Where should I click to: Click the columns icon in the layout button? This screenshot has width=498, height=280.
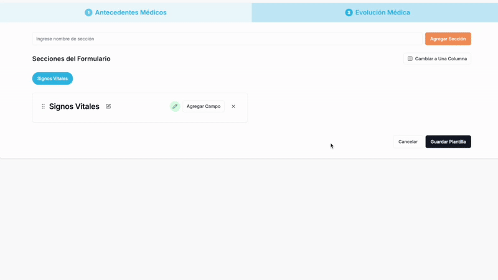tap(410, 59)
